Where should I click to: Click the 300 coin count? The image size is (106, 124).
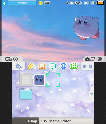click(47, 3)
